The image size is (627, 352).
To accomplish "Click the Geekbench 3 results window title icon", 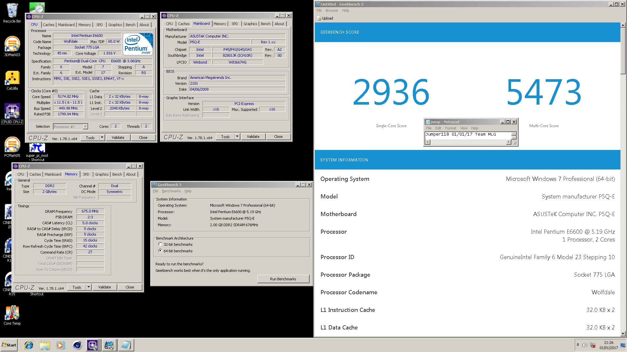I will coord(318,4).
